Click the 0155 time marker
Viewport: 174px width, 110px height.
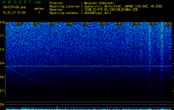pos(85,24)
